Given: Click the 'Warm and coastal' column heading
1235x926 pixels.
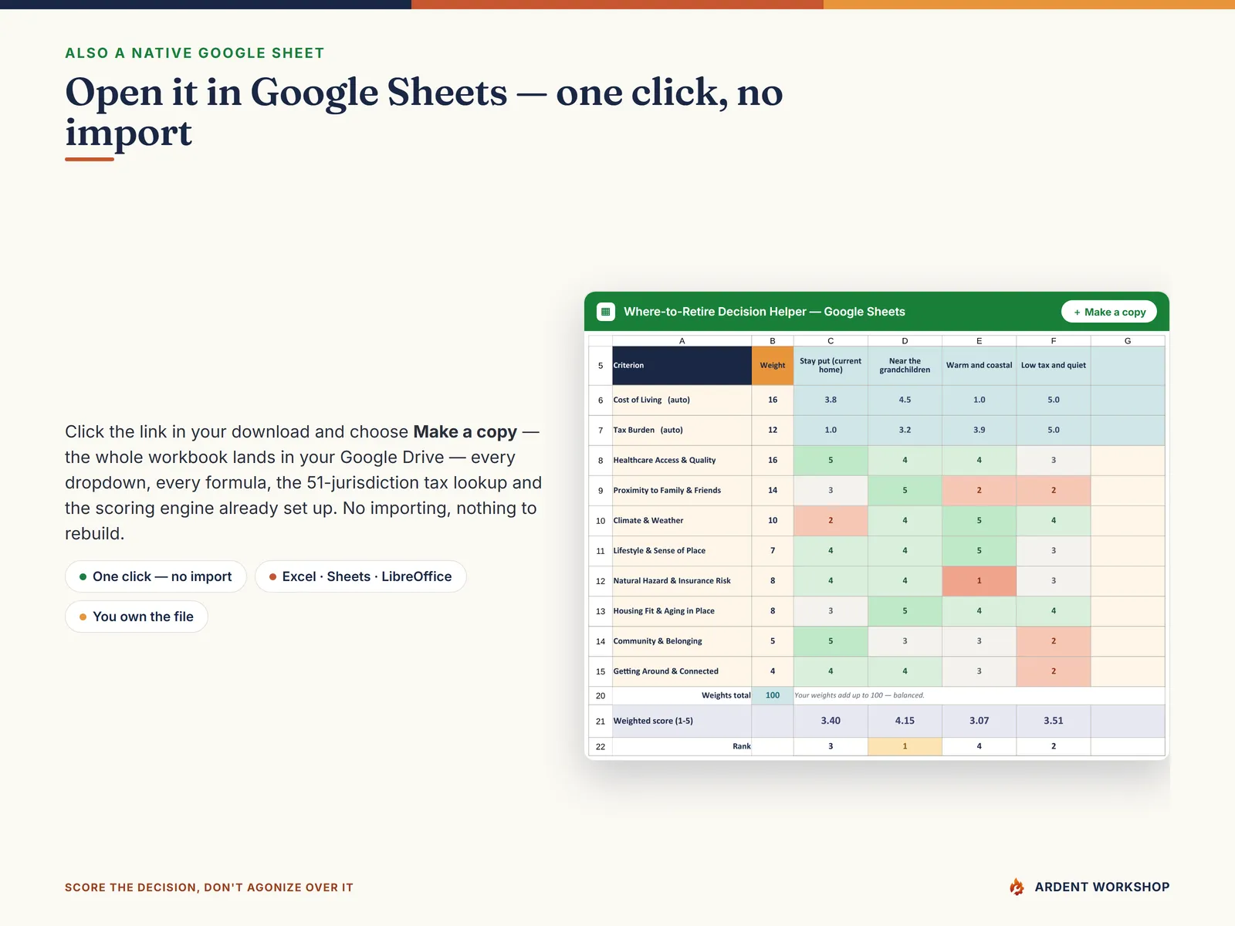Looking at the screenshot, I should (979, 366).
